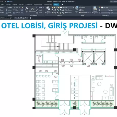Open the 5m walls layer dropdown
This screenshot has width=117, height=117.
tap(73, 7)
